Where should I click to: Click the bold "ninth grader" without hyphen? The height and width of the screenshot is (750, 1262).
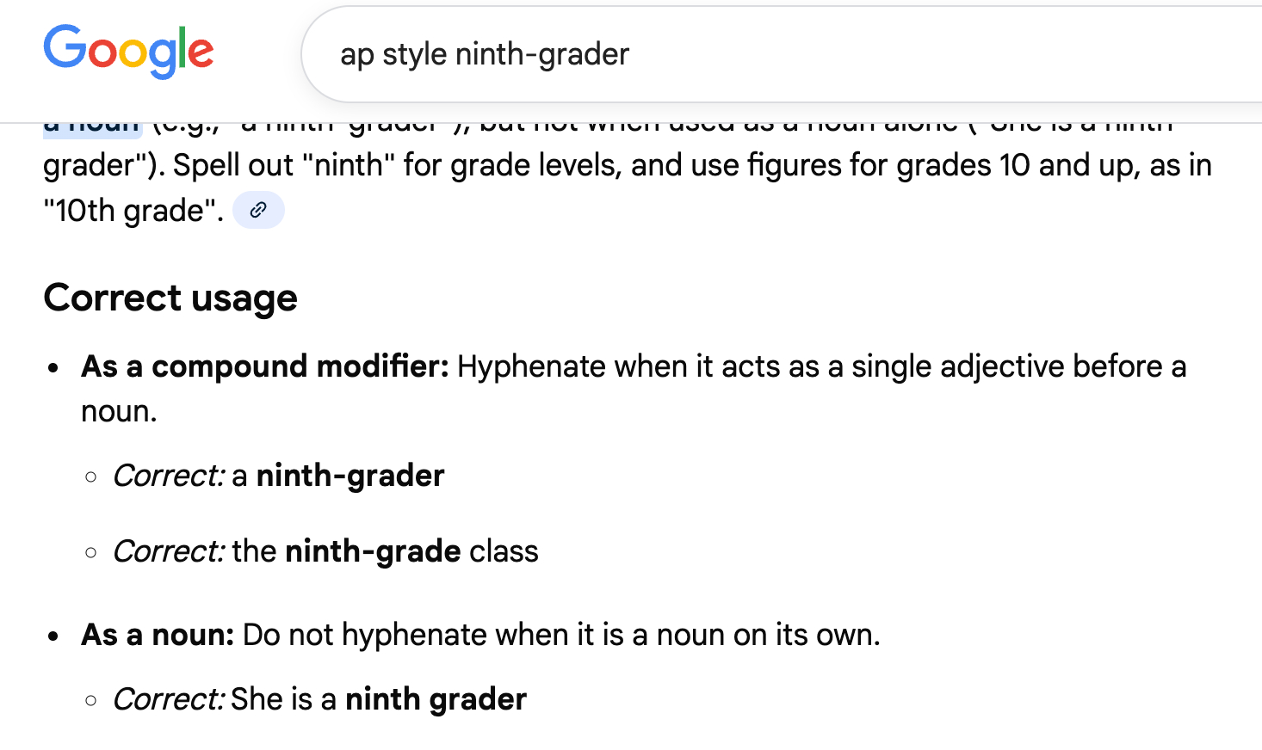[x=436, y=699]
